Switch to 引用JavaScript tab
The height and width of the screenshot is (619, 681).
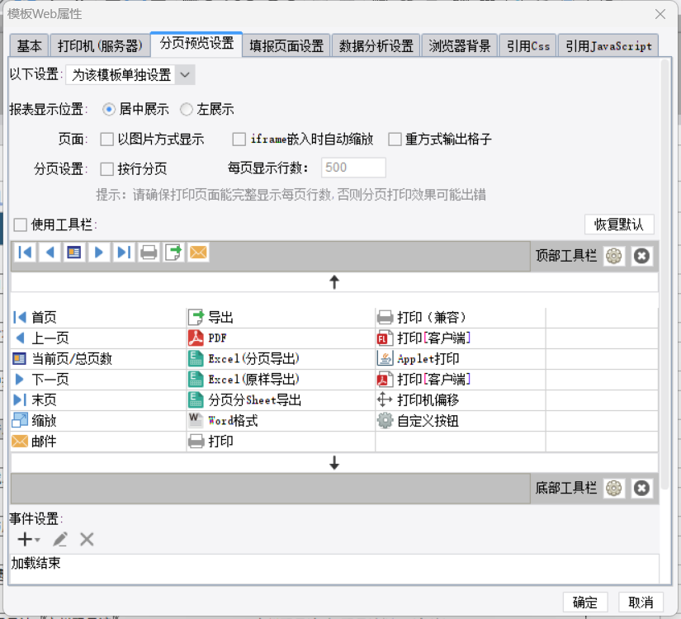[608, 45]
